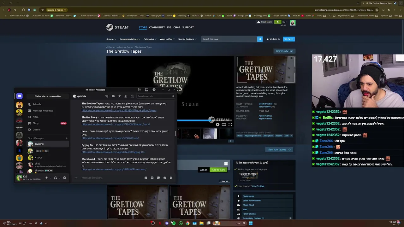Open Steam video player settings gear
Viewport: 404px width, 227px height.
[x=217, y=125]
